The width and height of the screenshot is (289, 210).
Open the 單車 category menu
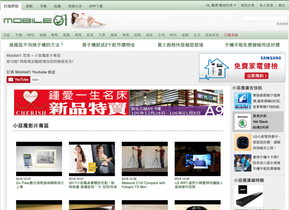point(126,35)
